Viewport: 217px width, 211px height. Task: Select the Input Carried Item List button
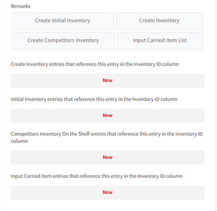pyautogui.click(x=160, y=41)
